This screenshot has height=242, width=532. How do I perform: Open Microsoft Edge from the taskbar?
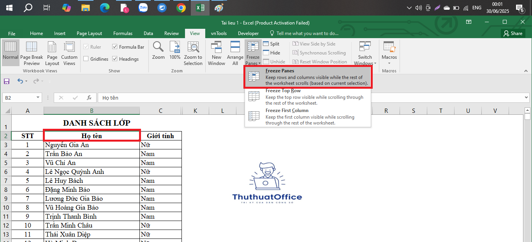pyautogui.click(x=105, y=7)
